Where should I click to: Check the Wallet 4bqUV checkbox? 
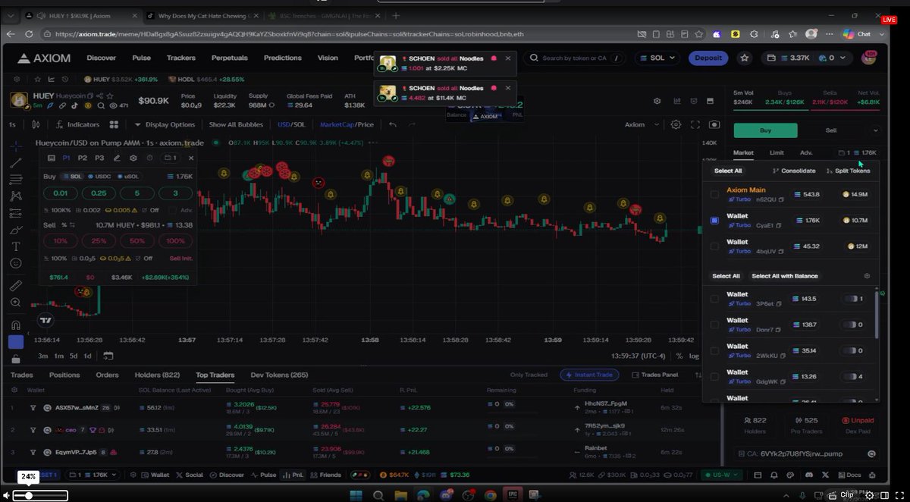click(714, 246)
